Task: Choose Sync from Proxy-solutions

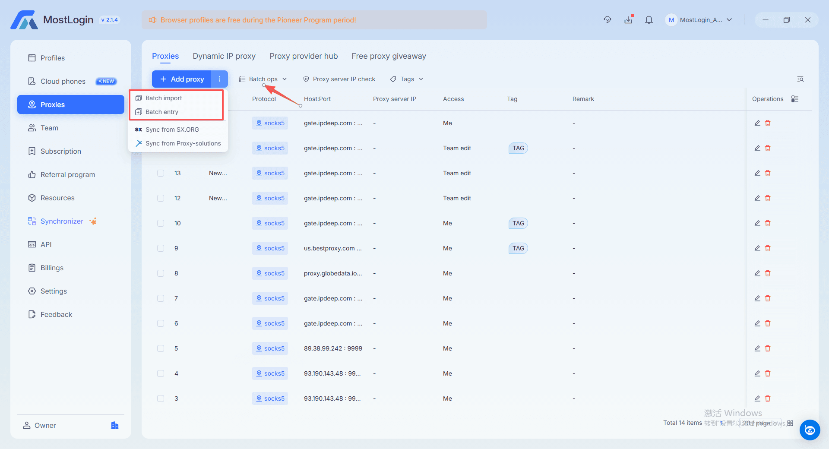Action: pos(178,143)
